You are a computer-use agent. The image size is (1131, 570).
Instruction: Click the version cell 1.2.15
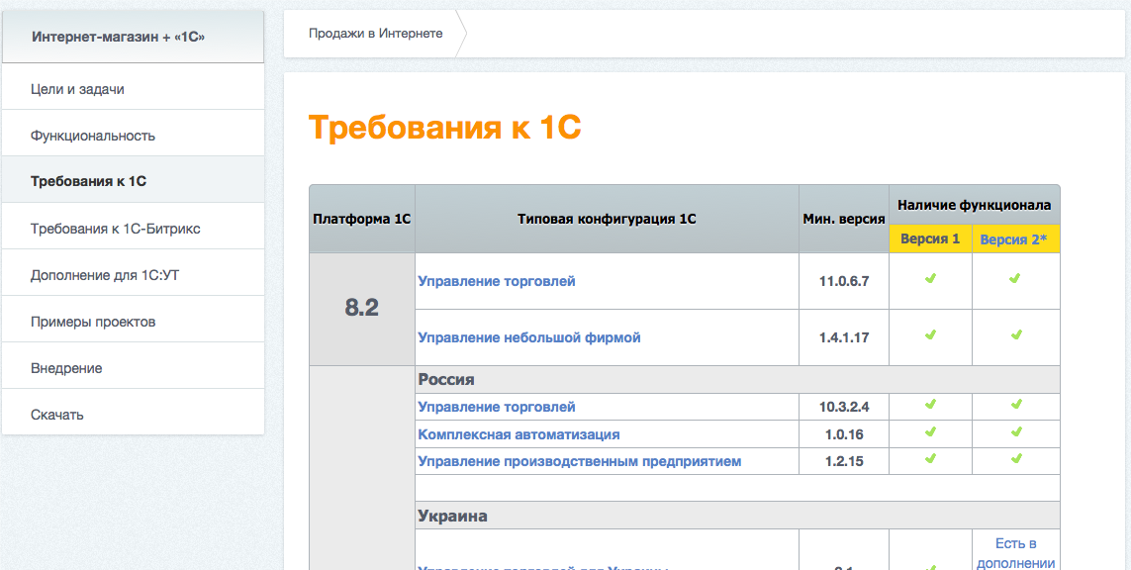[x=844, y=461]
